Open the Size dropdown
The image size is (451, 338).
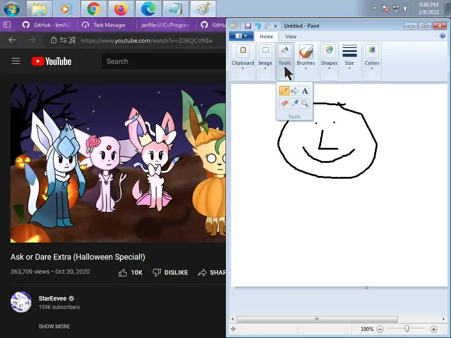[349, 61]
